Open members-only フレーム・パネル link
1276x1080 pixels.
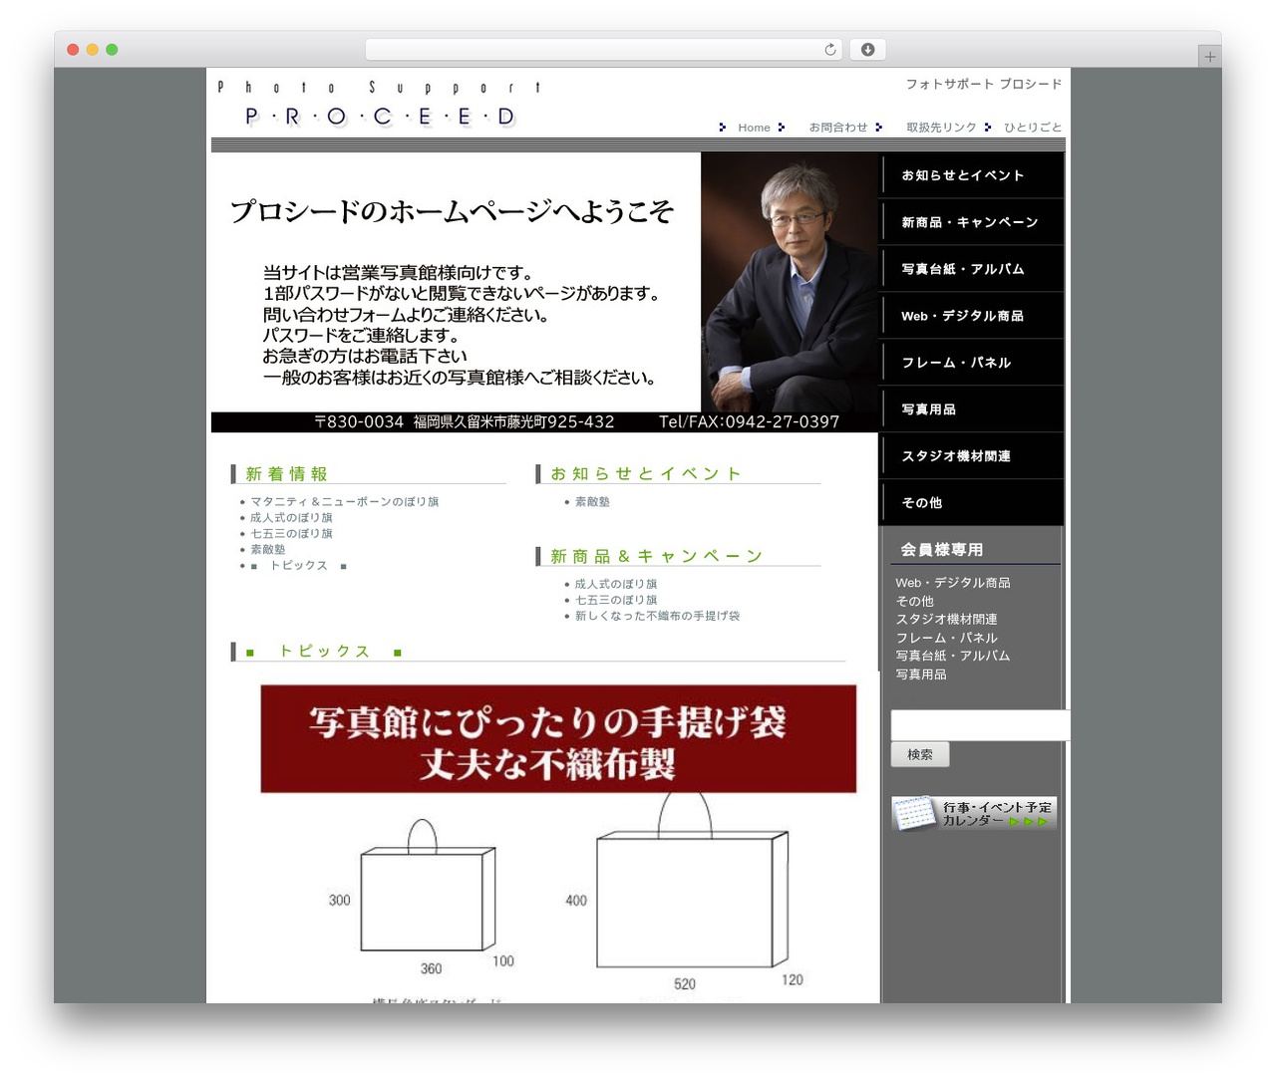[x=946, y=639]
